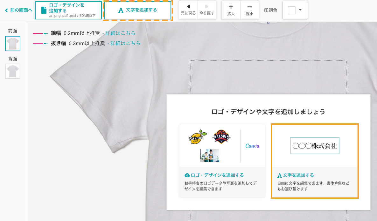The height and width of the screenshot is (221, 377).
Task: Redo with やり直す button
Action: point(207,10)
